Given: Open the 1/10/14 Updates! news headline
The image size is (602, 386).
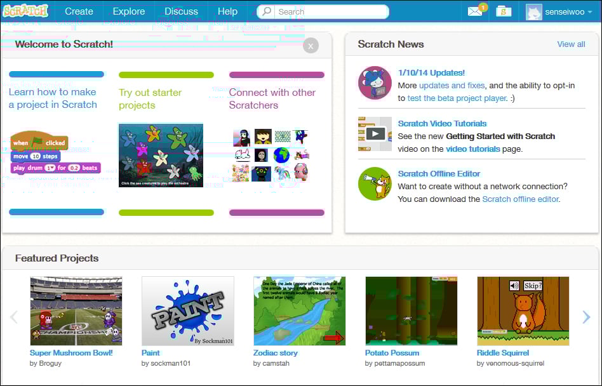Looking at the screenshot, I should click(431, 72).
